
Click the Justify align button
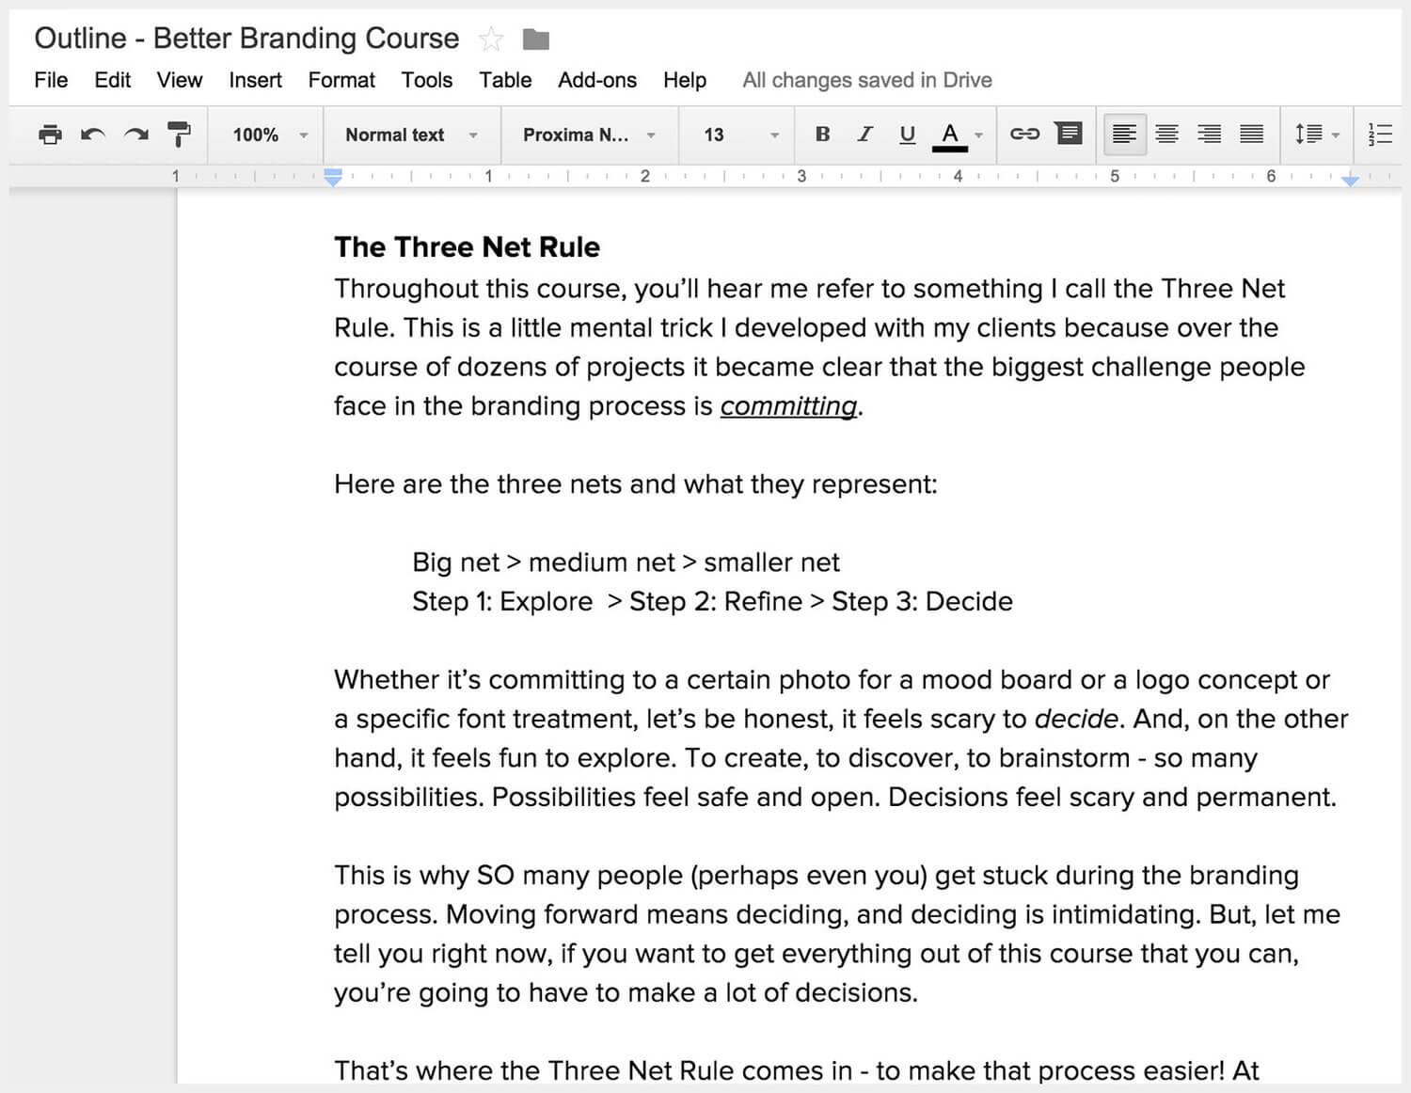[x=1251, y=135]
